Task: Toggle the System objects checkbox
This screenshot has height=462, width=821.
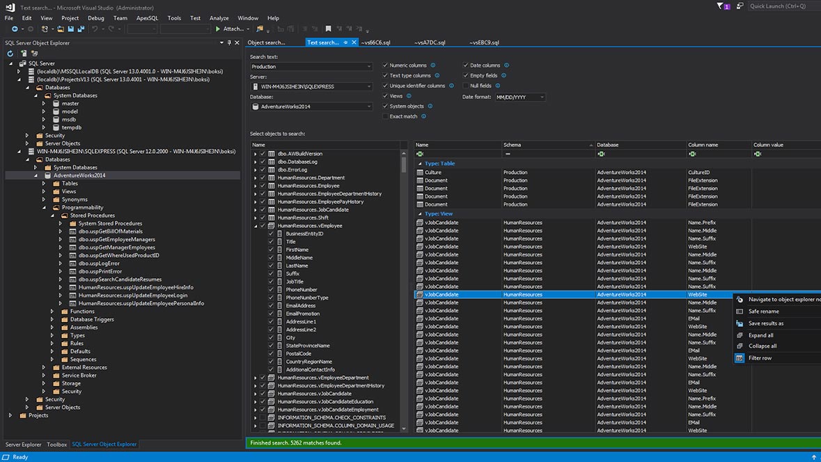Action: (x=385, y=107)
